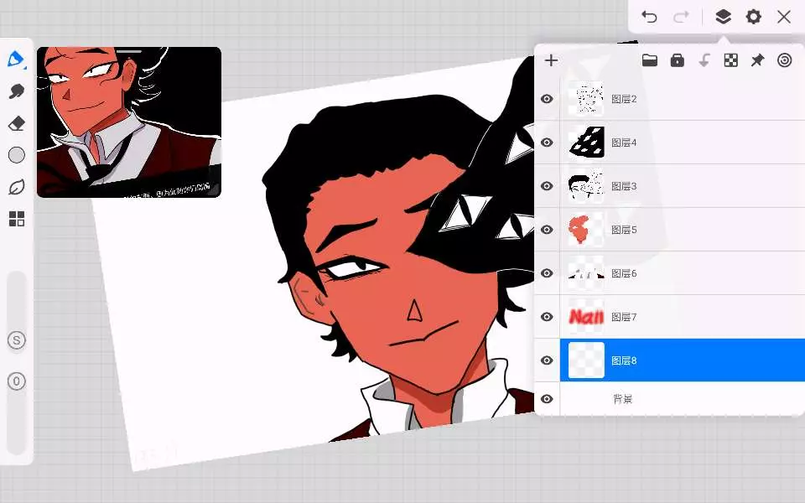Toggle visibility of 背景 layer
Screen dimensions: 805x503
[x=547, y=399]
